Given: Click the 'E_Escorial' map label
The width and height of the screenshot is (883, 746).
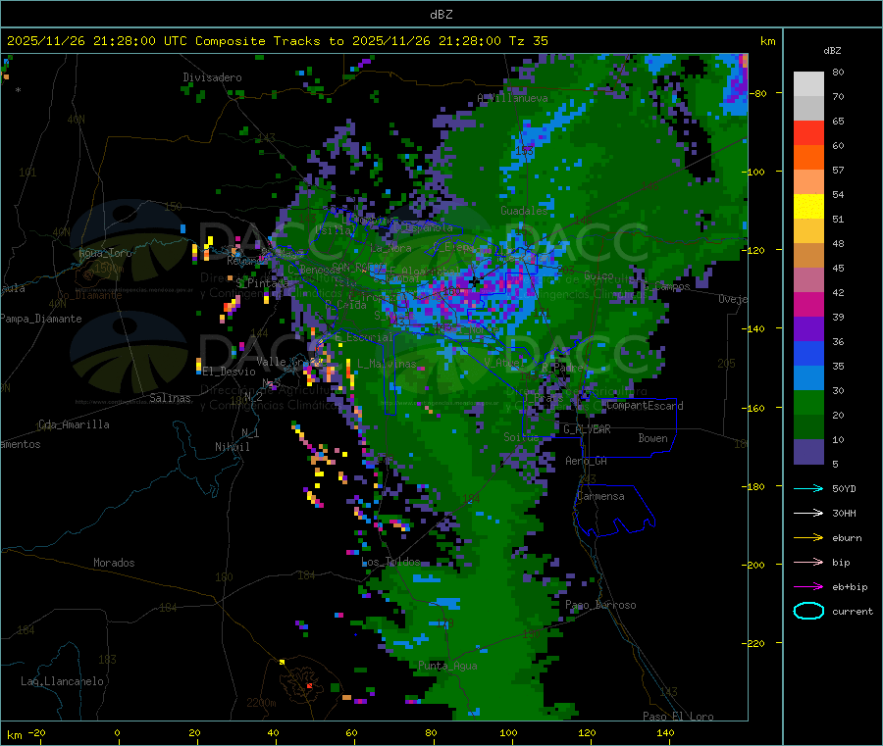Looking at the screenshot, I should [x=363, y=337].
